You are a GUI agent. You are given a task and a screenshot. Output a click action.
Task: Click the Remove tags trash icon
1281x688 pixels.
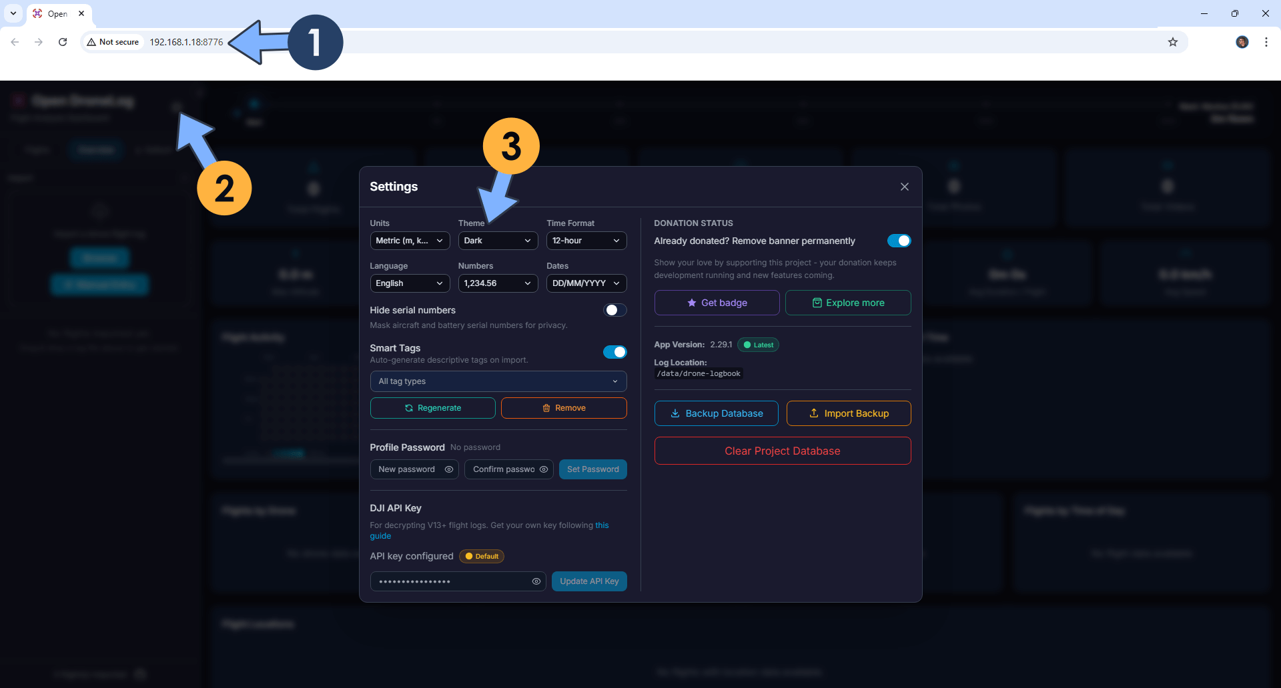pos(546,407)
